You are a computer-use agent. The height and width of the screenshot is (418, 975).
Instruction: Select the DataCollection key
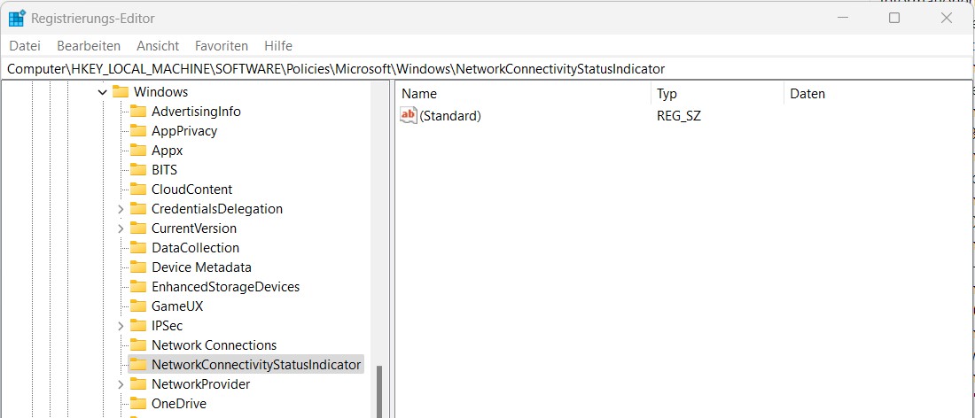tap(195, 248)
